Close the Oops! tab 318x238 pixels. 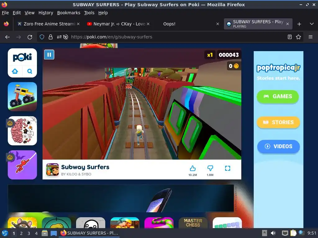[x=218, y=24]
